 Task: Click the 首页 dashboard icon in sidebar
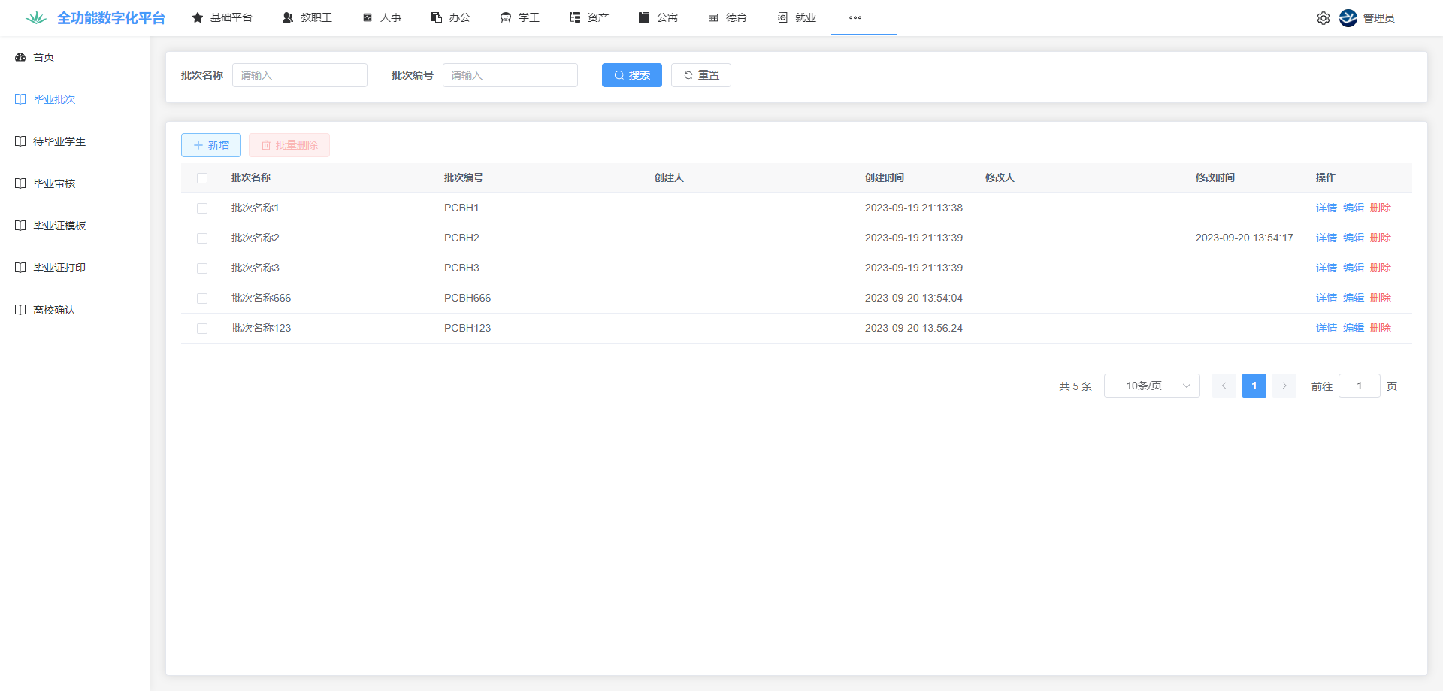tap(20, 57)
